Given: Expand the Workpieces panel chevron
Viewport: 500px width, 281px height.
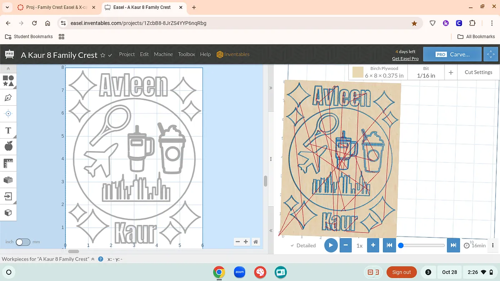Looking at the screenshot, I should 92,259.
